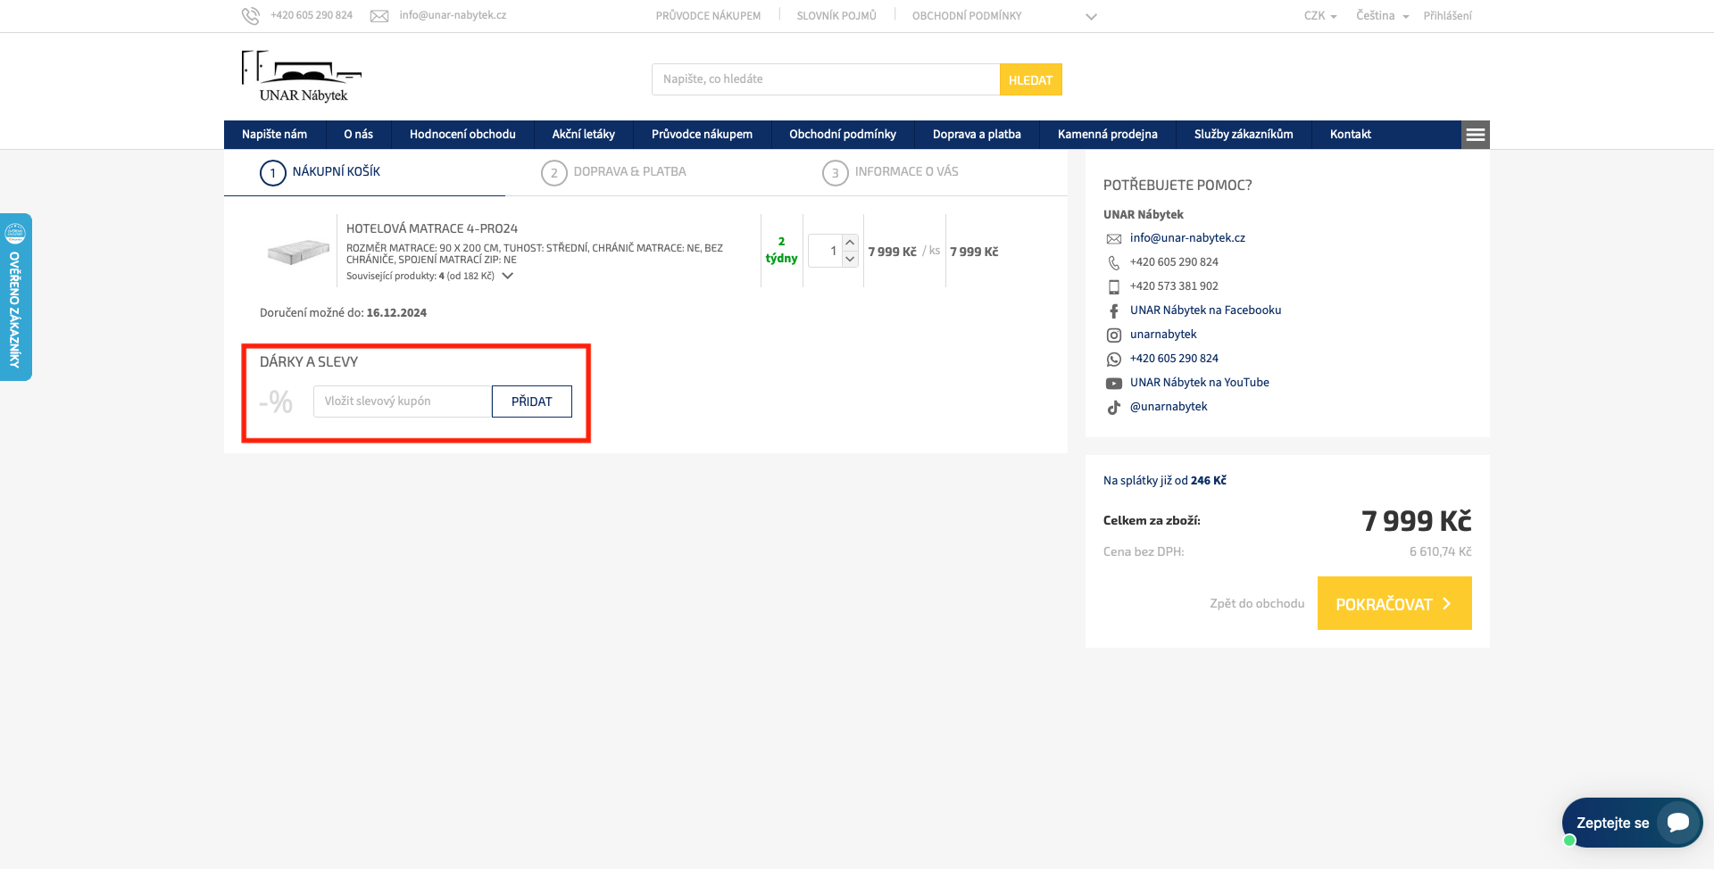
Task: Click the POKRAČOVAT button
Action: [x=1394, y=604]
